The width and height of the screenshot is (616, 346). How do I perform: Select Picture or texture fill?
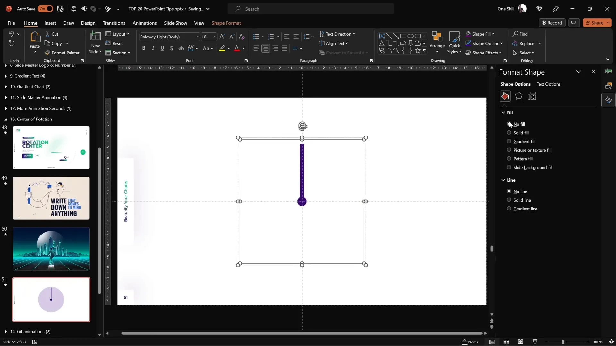tap(529, 150)
